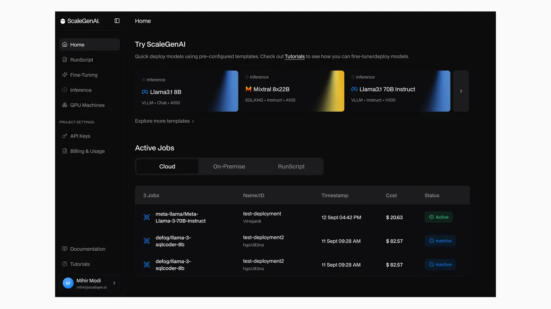This screenshot has height=309, width=551.
Task: Click the Active Jobs heading
Action: tap(155, 148)
